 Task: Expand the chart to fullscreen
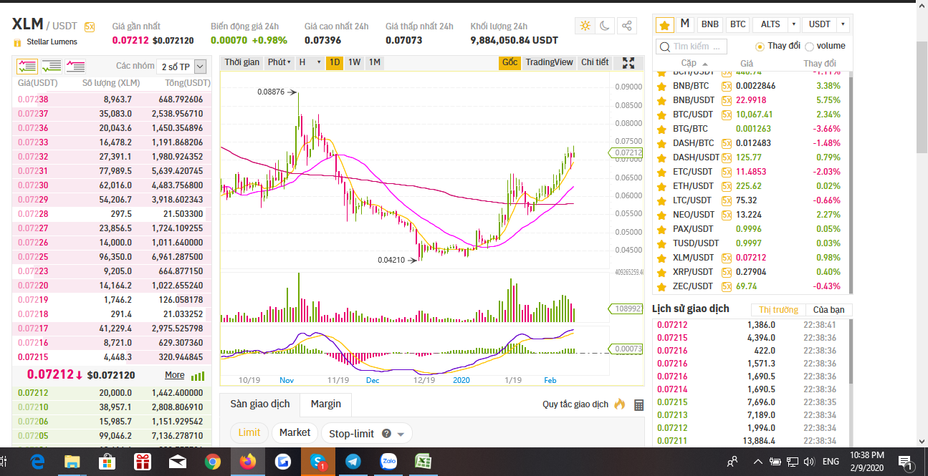click(x=628, y=63)
